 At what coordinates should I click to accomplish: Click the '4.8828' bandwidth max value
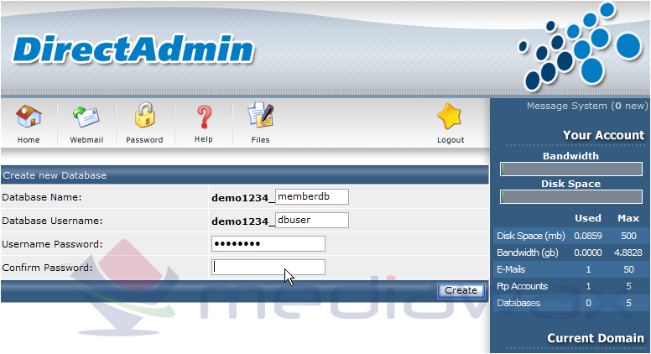628,252
